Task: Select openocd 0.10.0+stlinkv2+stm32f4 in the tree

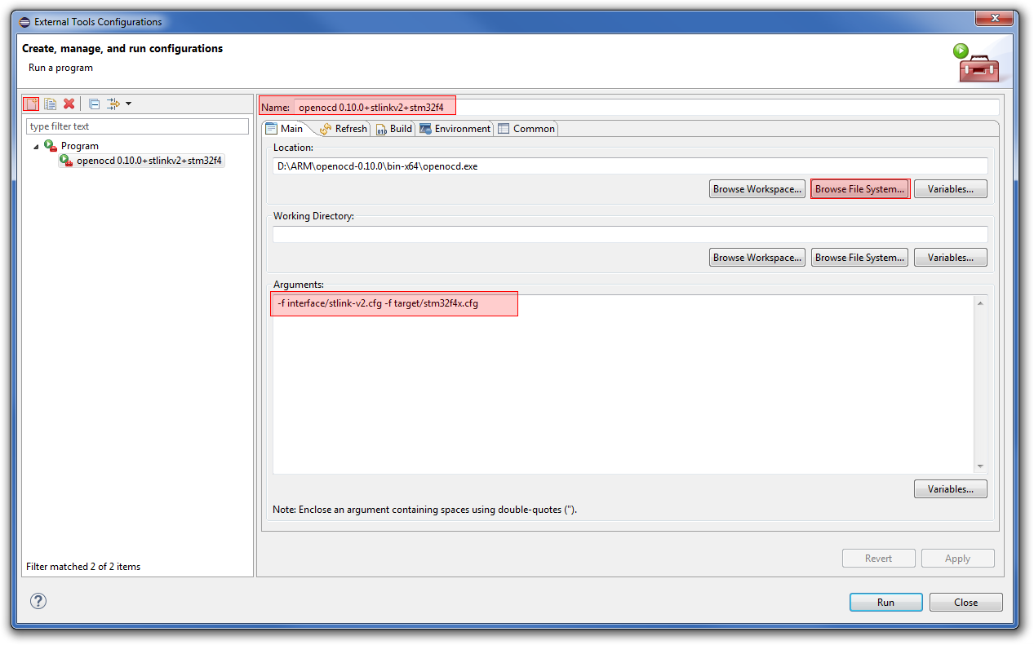Action: pos(149,161)
